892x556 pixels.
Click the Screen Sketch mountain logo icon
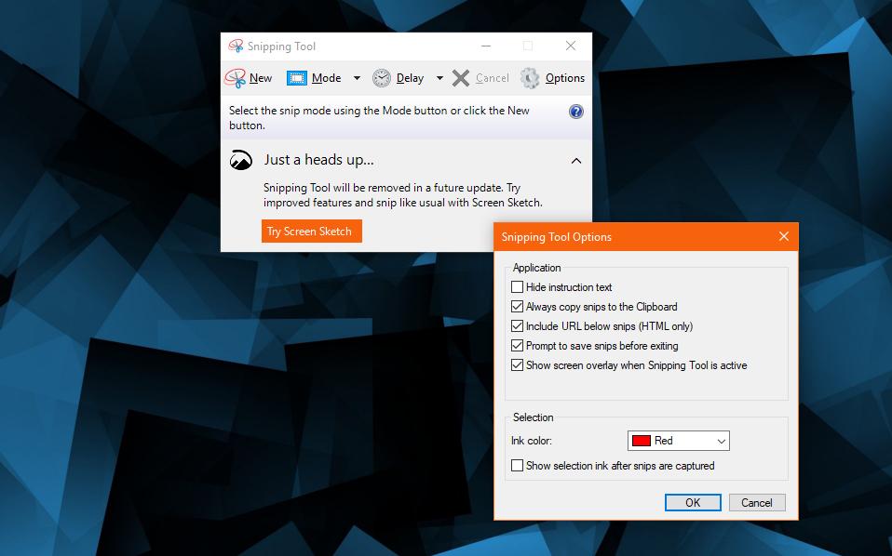pyautogui.click(x=240, y=160)
